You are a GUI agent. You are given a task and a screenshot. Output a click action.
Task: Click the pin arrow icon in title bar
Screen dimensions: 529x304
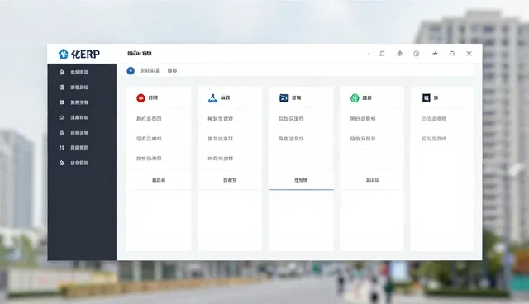click(436, 54)
